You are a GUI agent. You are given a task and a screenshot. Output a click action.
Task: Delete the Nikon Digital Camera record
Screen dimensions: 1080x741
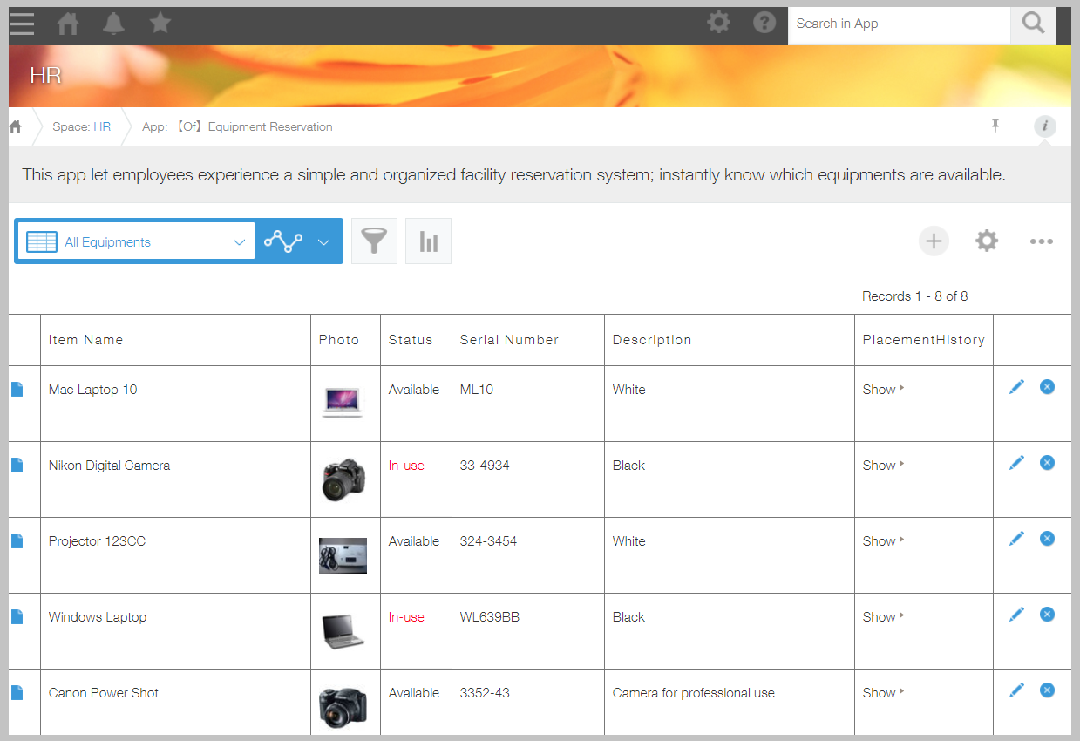pyautogui.click(x=1047, y=462)
